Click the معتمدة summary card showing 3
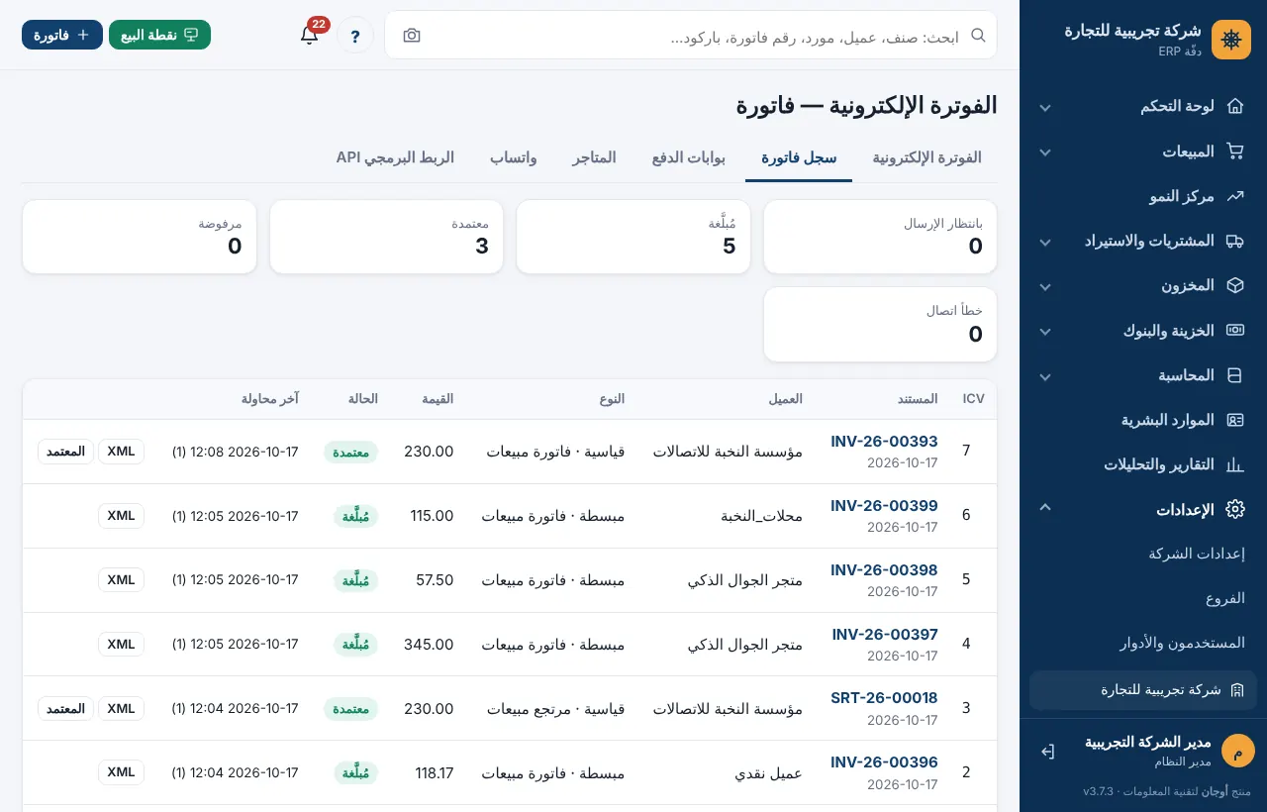The width and height of the screenshot is (1267, 812). [x=386, y=237]
